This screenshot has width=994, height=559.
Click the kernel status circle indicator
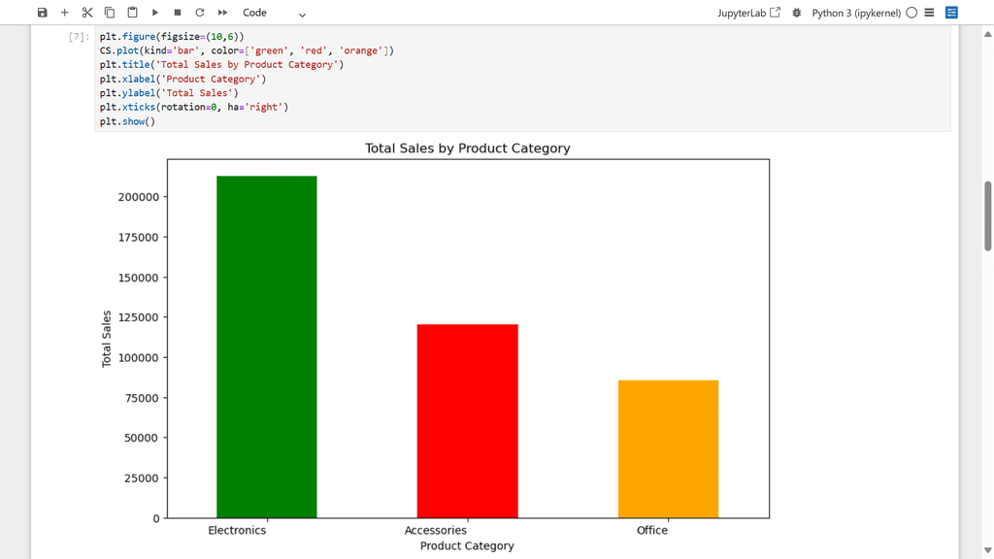(911, 13)
